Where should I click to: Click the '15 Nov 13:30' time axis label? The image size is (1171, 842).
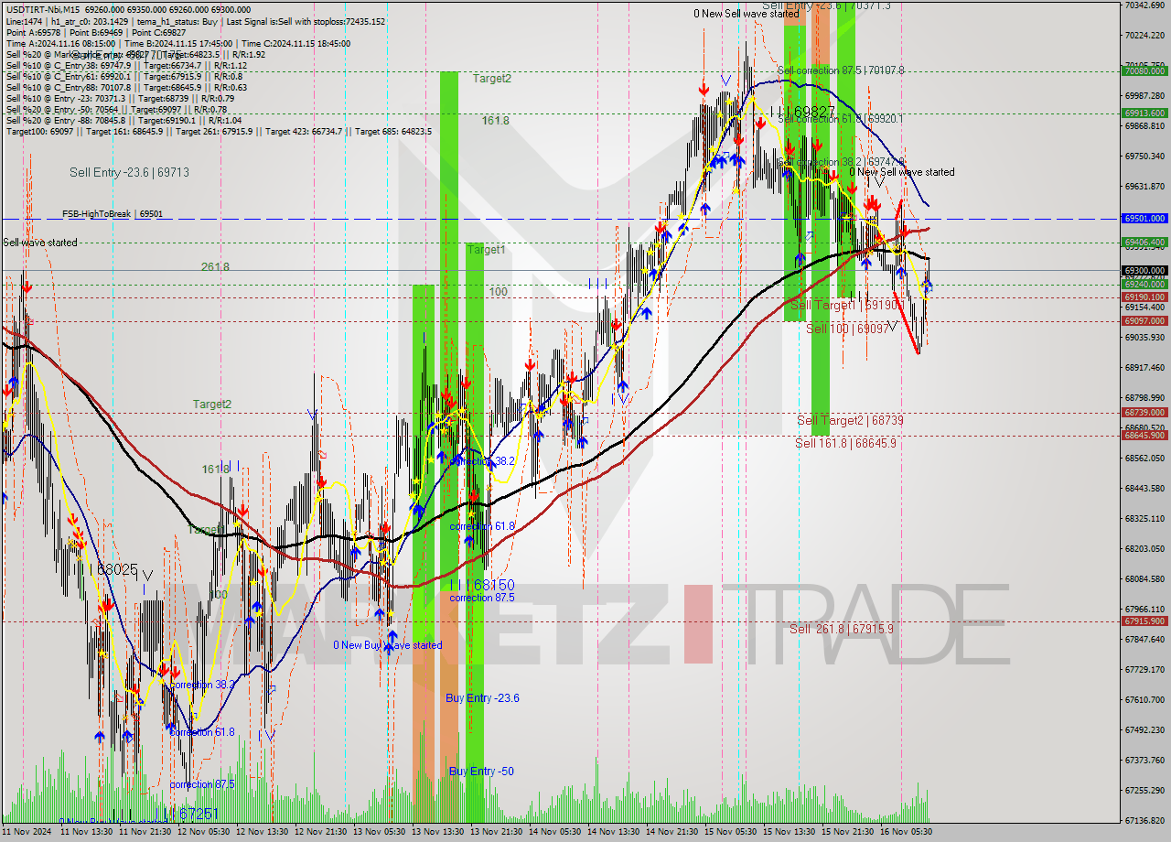tap(790, 832)
